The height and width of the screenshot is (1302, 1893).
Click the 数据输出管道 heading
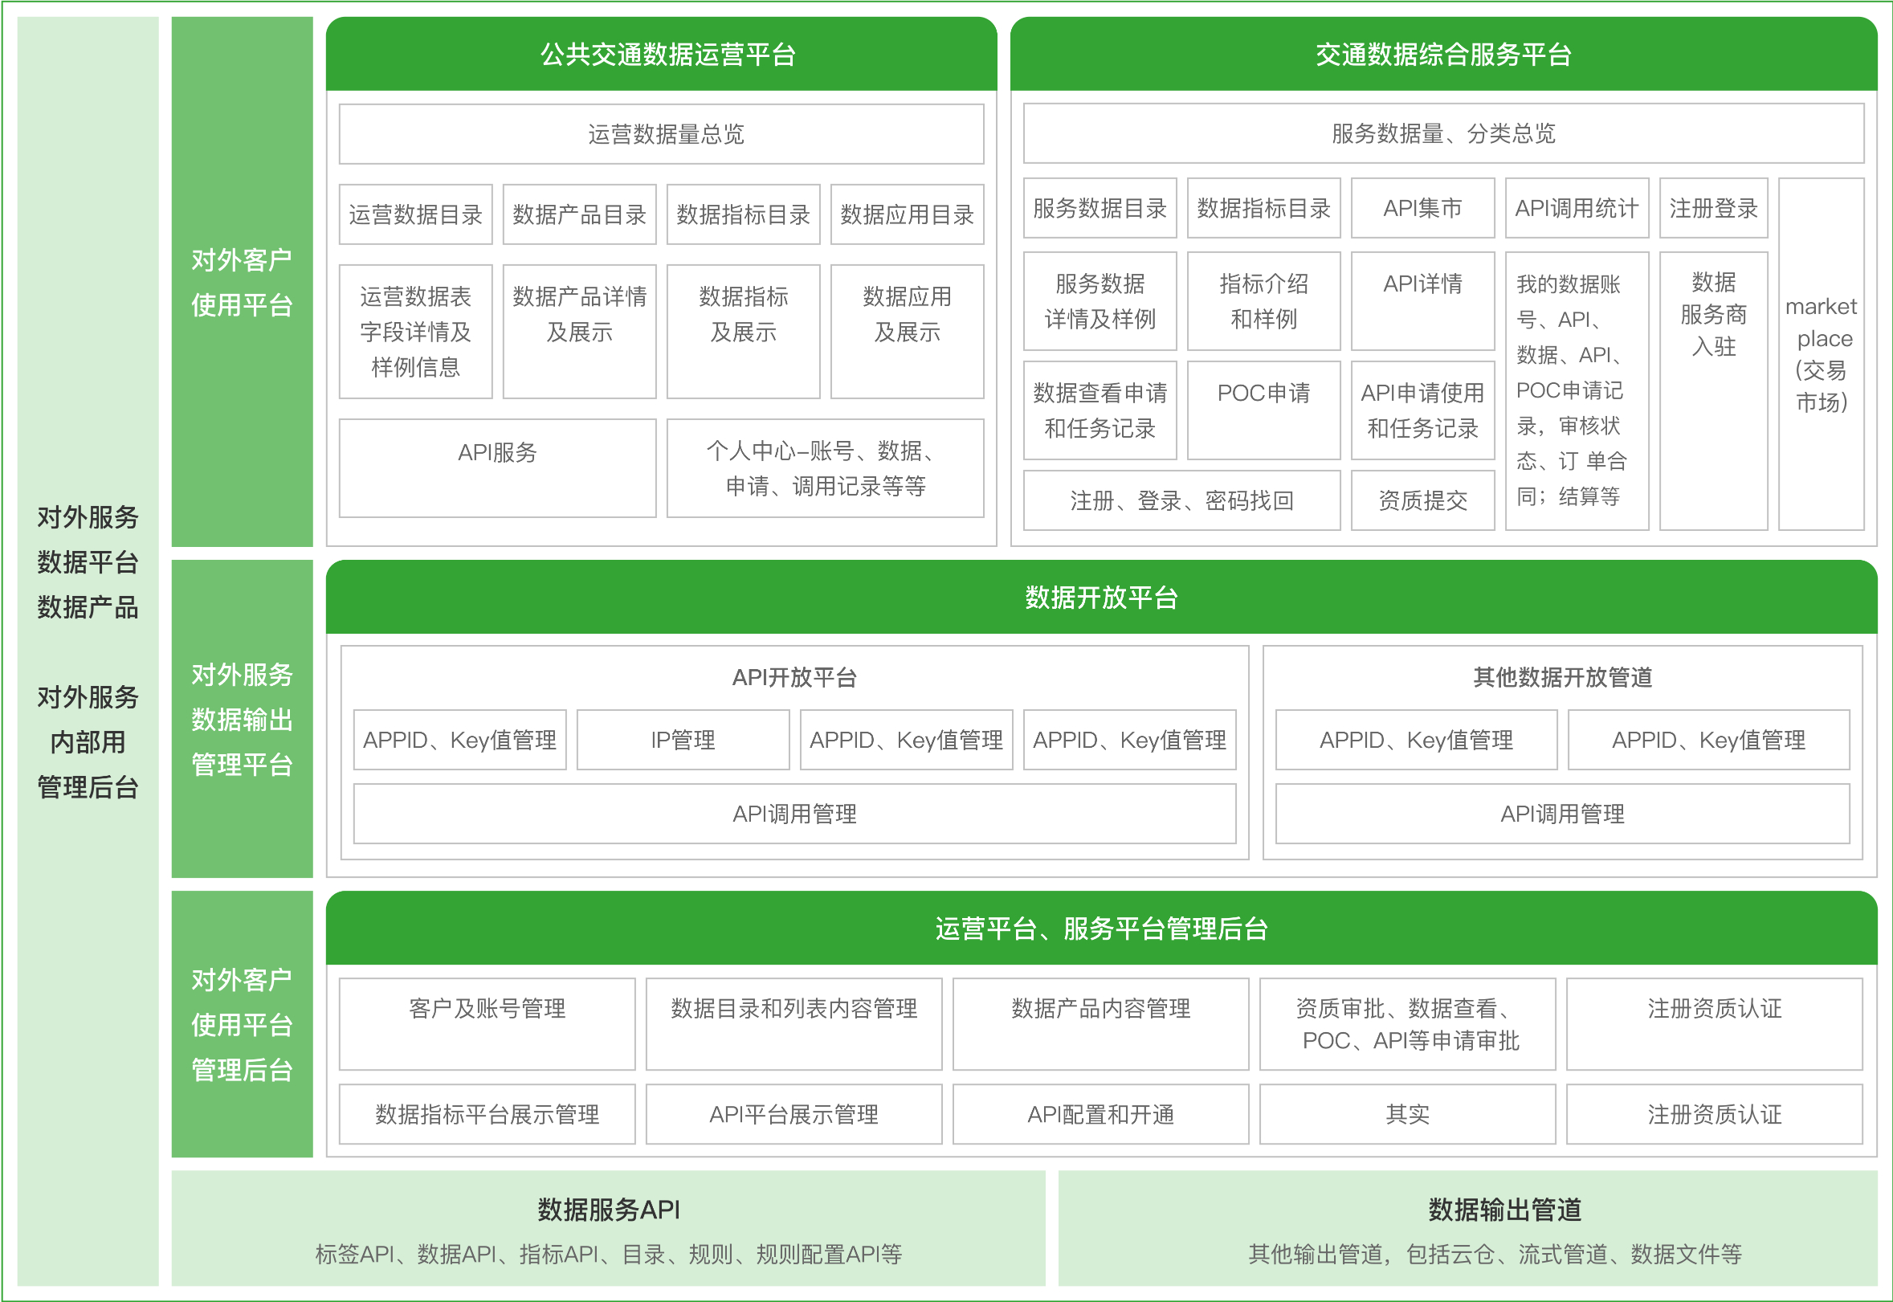1505,1209
